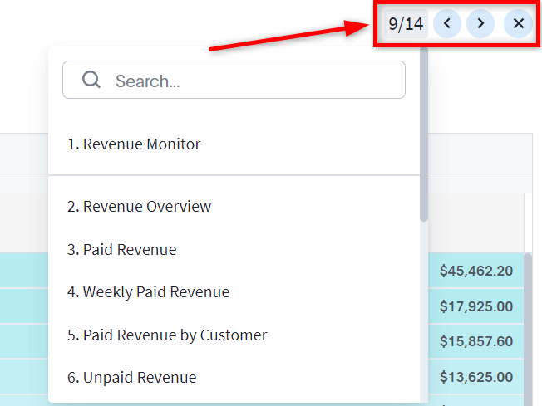Viewport: 542px width, 406px height.
Task: Select 1. Revenue Monitor from the list
Action: 134,144
